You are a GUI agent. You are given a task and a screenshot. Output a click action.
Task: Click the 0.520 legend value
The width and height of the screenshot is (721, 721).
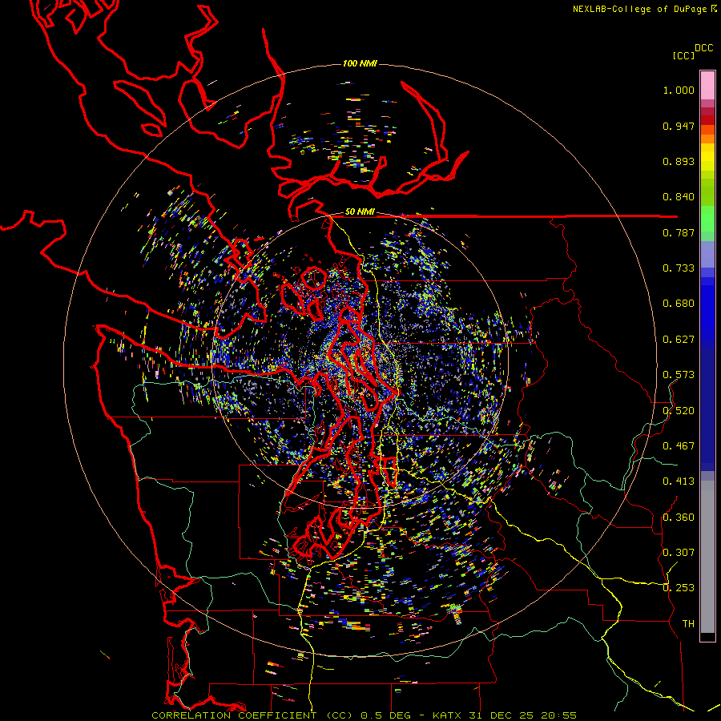point(679,411)
